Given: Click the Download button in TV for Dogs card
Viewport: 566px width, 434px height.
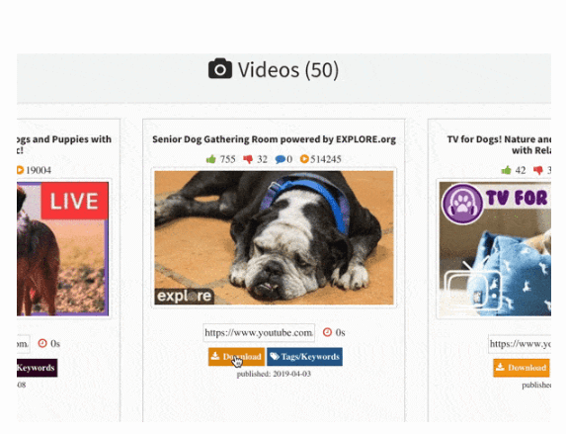Looking at the screenshot, I should point(522,368).
